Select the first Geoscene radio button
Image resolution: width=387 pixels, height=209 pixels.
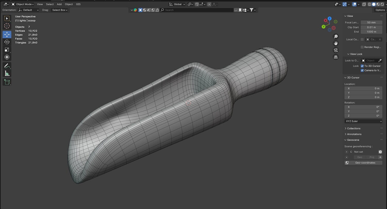[346, 152]
